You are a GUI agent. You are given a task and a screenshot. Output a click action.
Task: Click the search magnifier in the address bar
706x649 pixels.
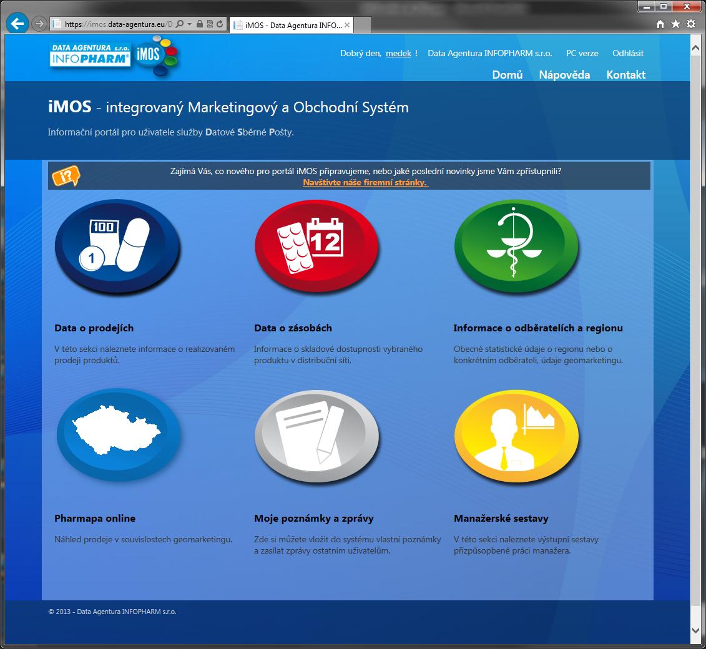(179, 24)
